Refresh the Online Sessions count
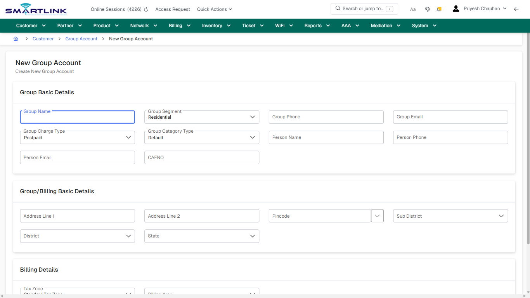 (x=146, y=9)
